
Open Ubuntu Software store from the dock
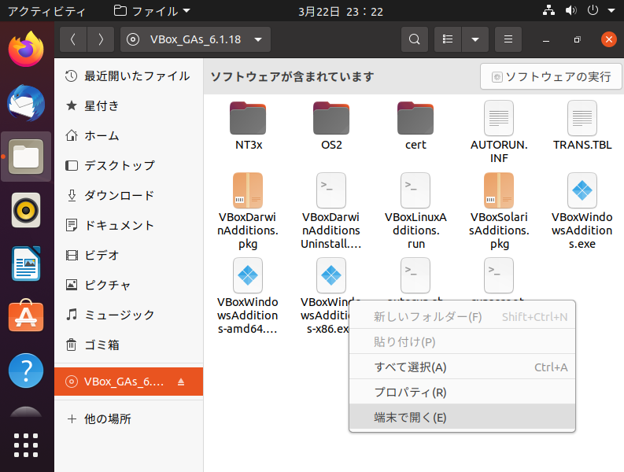[x=26, y=316]
